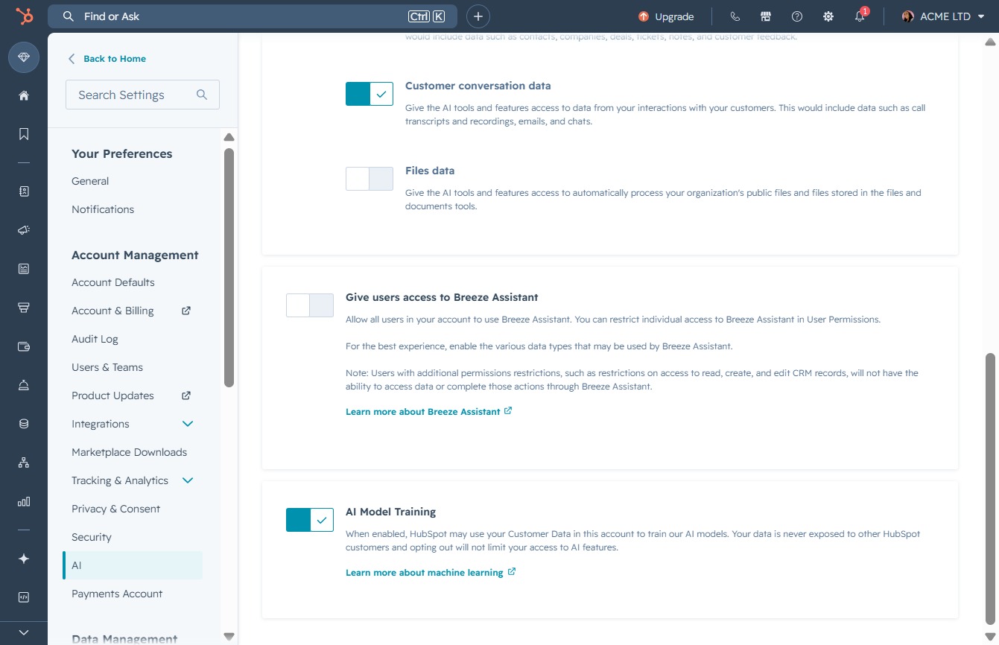Enable Give users access to Breeze Assistant
Screen dimensions: 999x645
[309, 305]
